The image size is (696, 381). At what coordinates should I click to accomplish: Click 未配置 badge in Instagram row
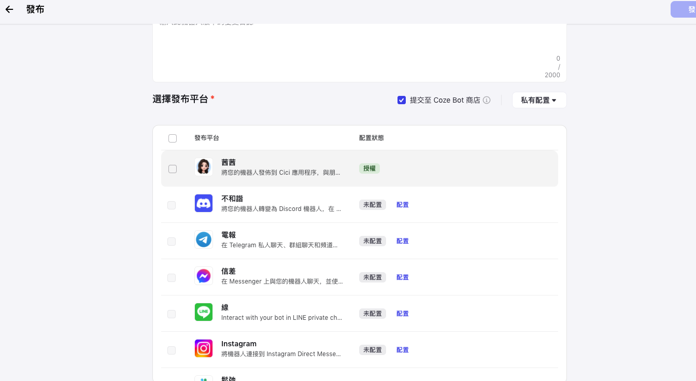tap(373, 350)
